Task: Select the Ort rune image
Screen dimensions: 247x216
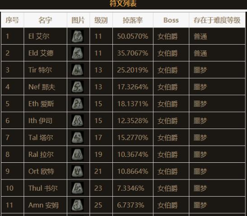Action: [x=78, y=171]
